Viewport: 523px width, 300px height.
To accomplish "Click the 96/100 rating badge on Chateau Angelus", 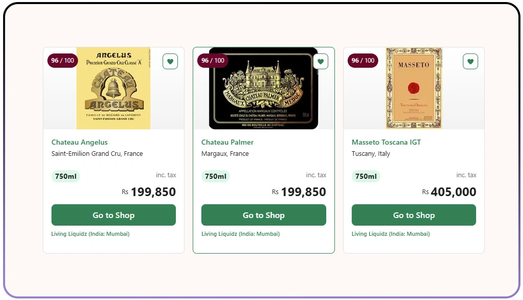I will coord(62,60).
